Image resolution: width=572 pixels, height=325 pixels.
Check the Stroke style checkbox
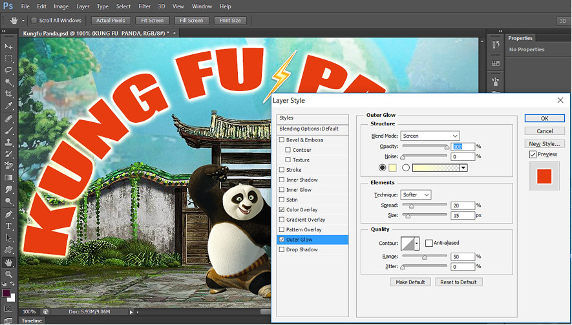pos(282,170)
